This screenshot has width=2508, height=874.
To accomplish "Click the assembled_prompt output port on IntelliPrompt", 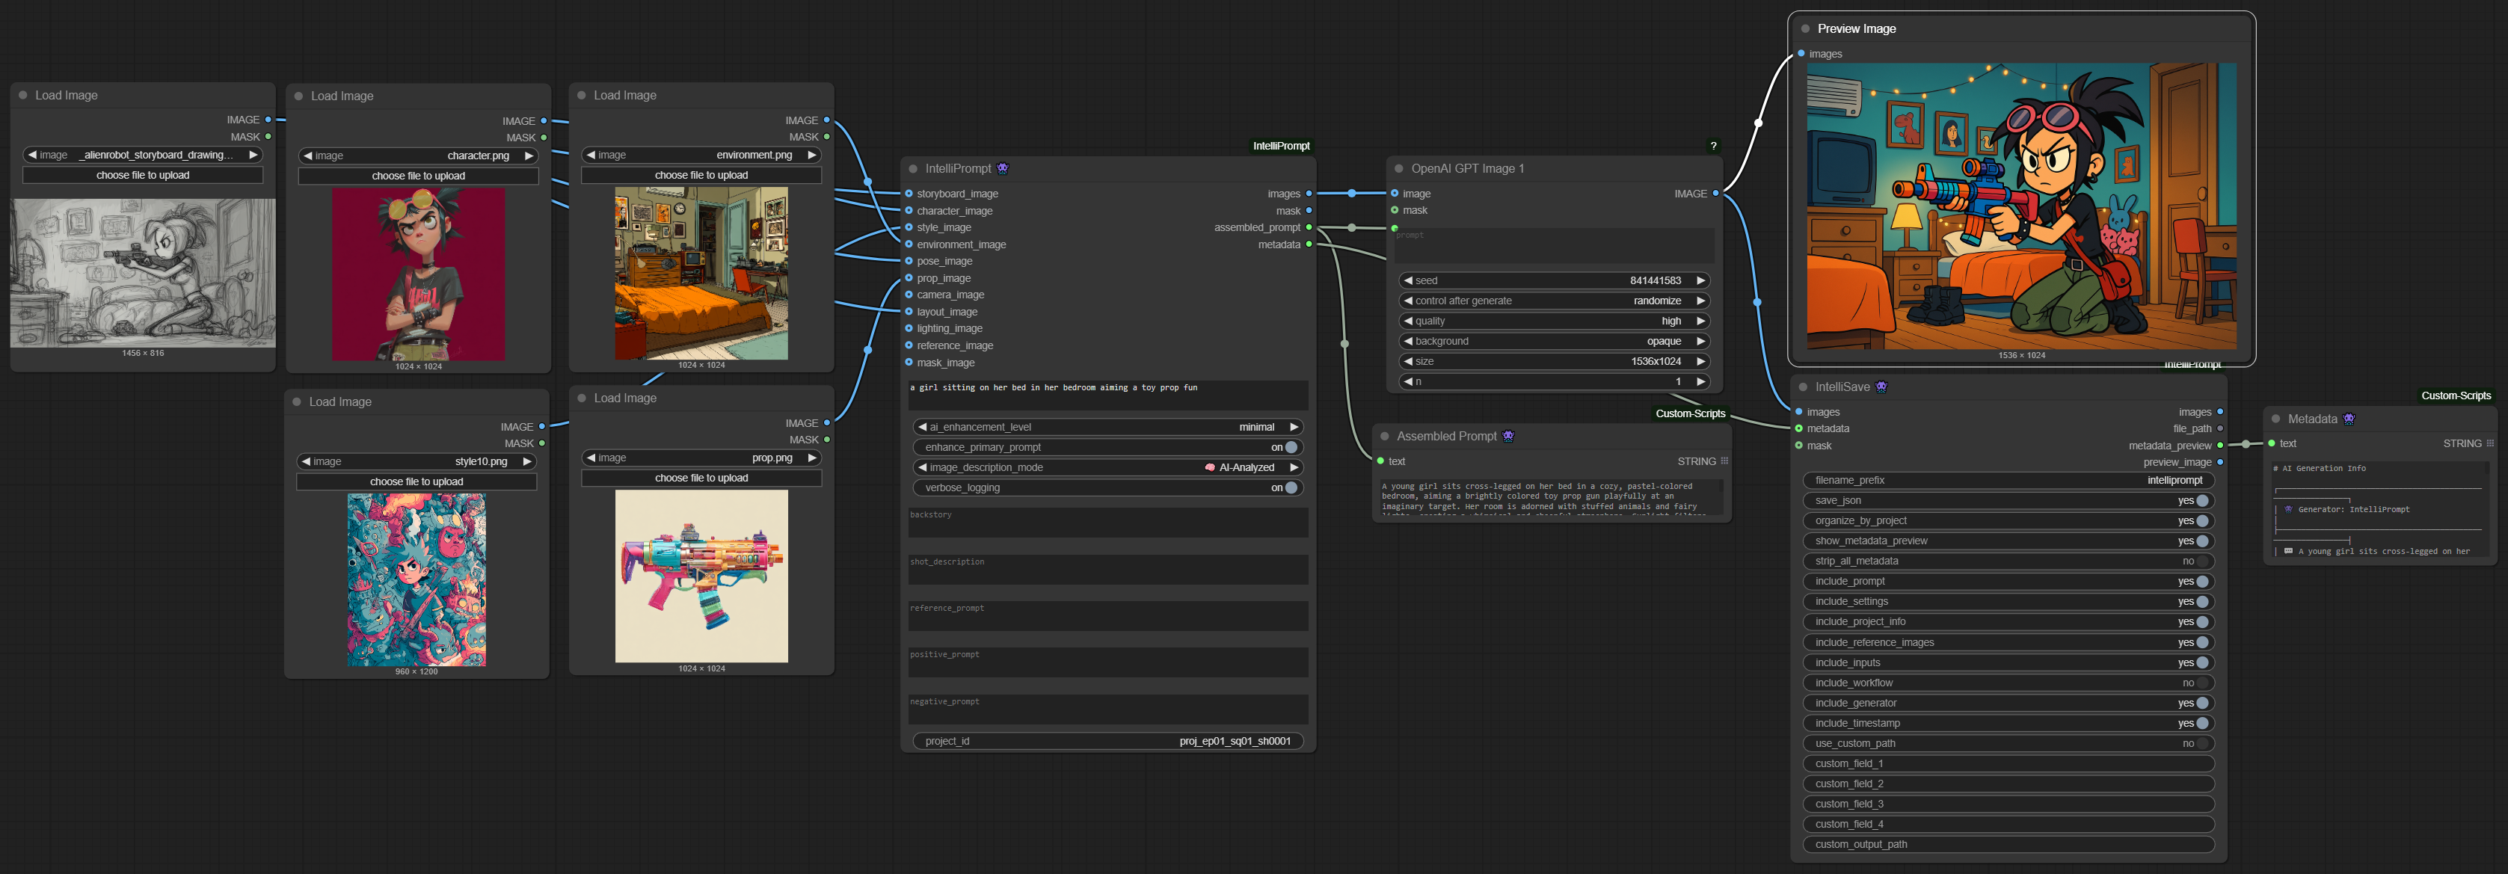I will tap(1309, 228).
